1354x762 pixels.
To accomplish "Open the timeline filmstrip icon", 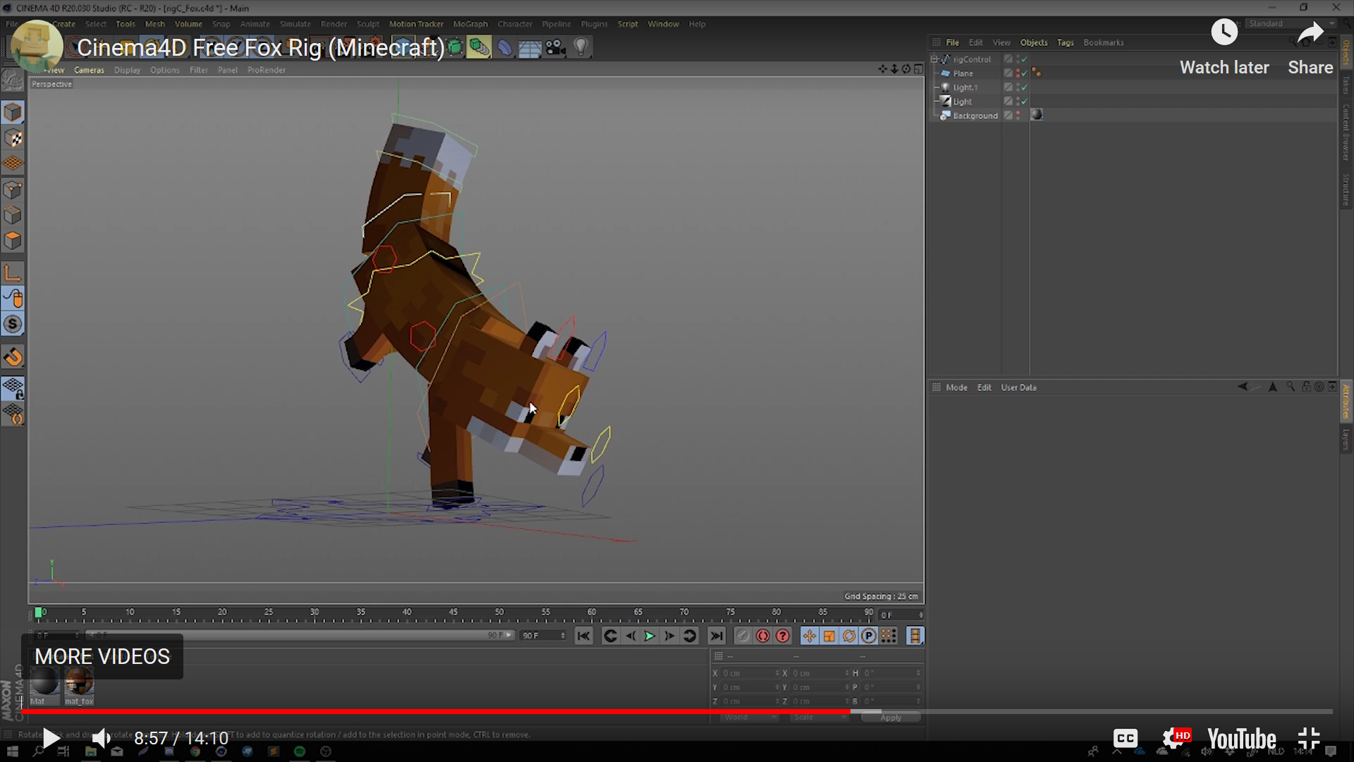I will click(915, 636).
